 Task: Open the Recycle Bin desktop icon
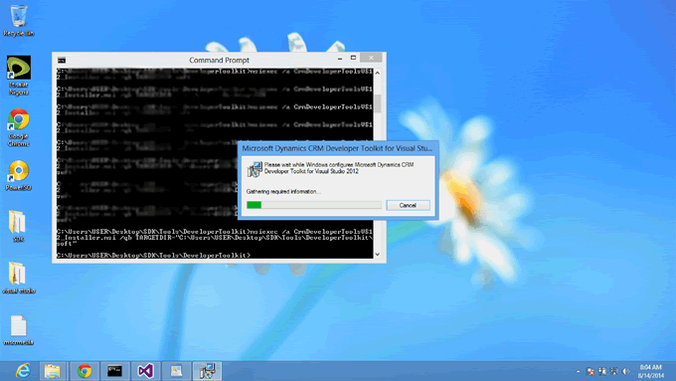tap(18, 20)
